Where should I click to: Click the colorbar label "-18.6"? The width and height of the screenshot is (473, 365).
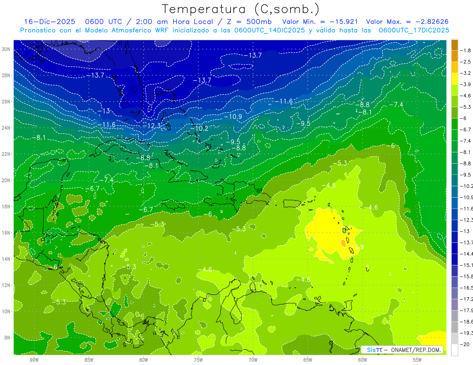point(466,322)
